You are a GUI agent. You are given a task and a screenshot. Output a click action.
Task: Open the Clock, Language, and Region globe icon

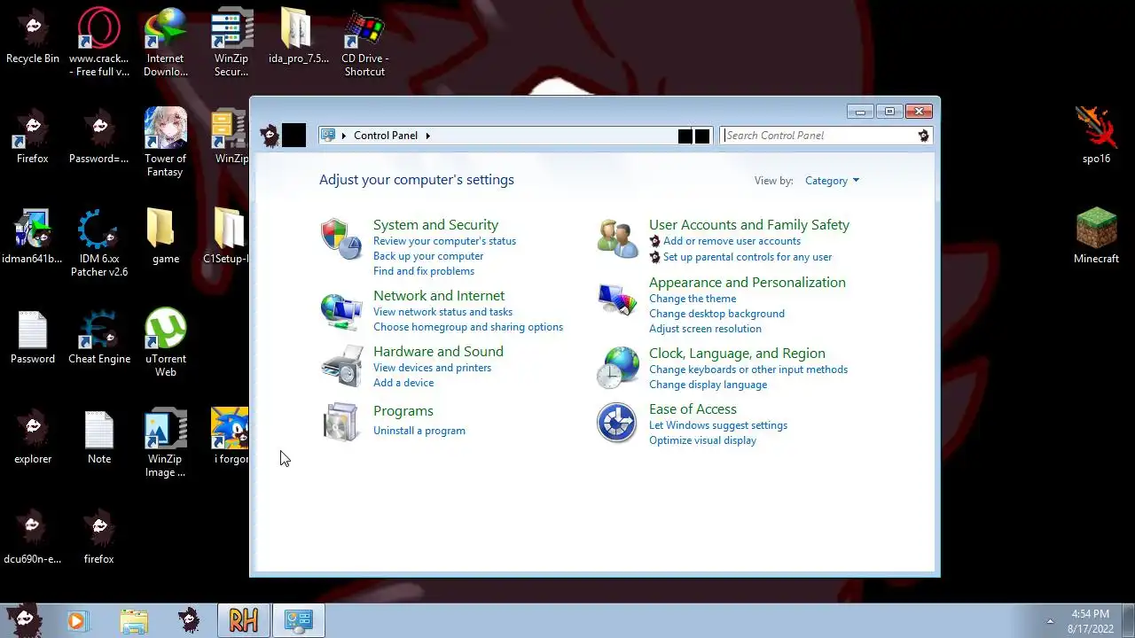pyautogui.click(x=617, y=367)
